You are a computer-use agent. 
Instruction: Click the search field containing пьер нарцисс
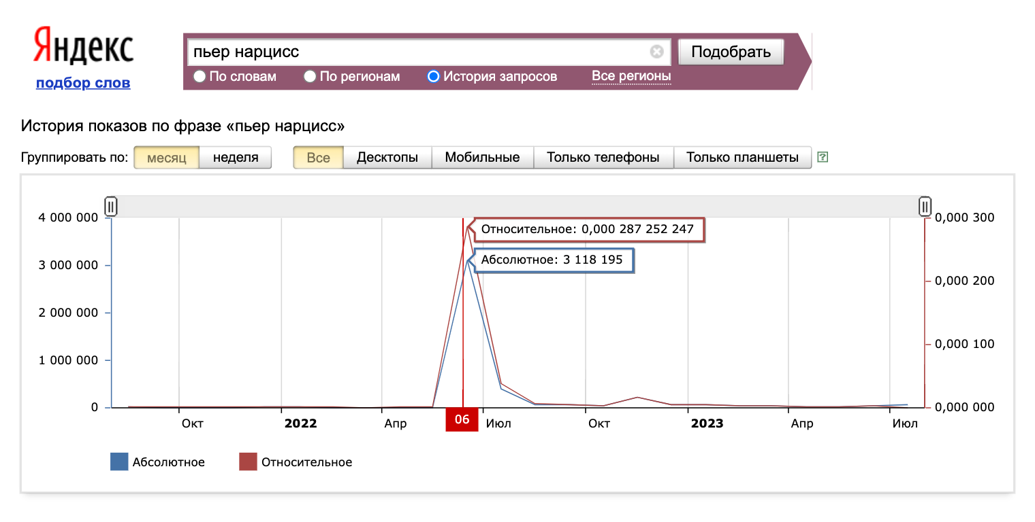click(428, 52)
